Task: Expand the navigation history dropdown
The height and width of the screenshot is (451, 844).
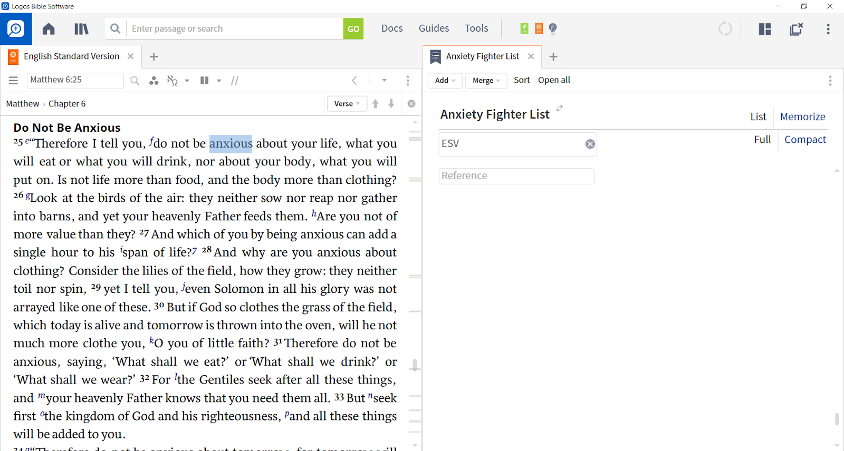Action: (x=385, y=81)
